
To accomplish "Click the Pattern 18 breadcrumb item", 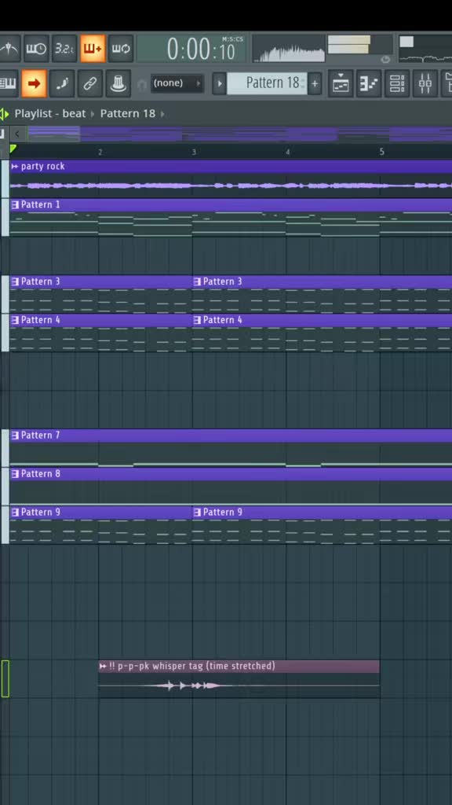I will tap(128, 113).
